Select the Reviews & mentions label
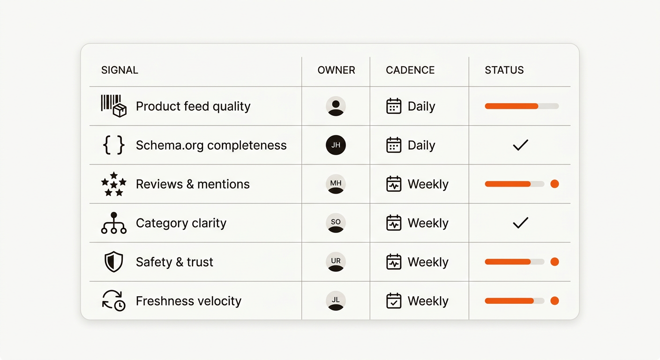Image resolution: width=660 pixels, height=360 pixels. click(x=193, y=184)
